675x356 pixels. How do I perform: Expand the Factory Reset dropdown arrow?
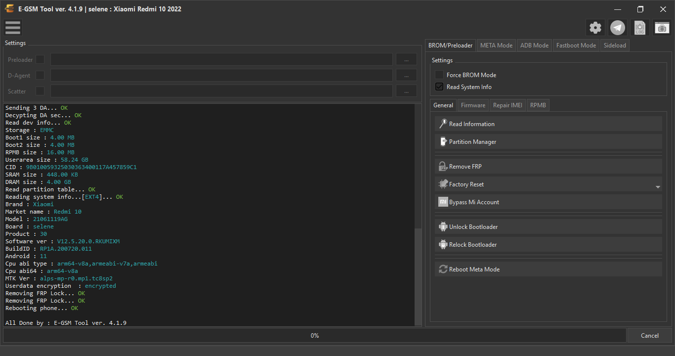[658, 187]
